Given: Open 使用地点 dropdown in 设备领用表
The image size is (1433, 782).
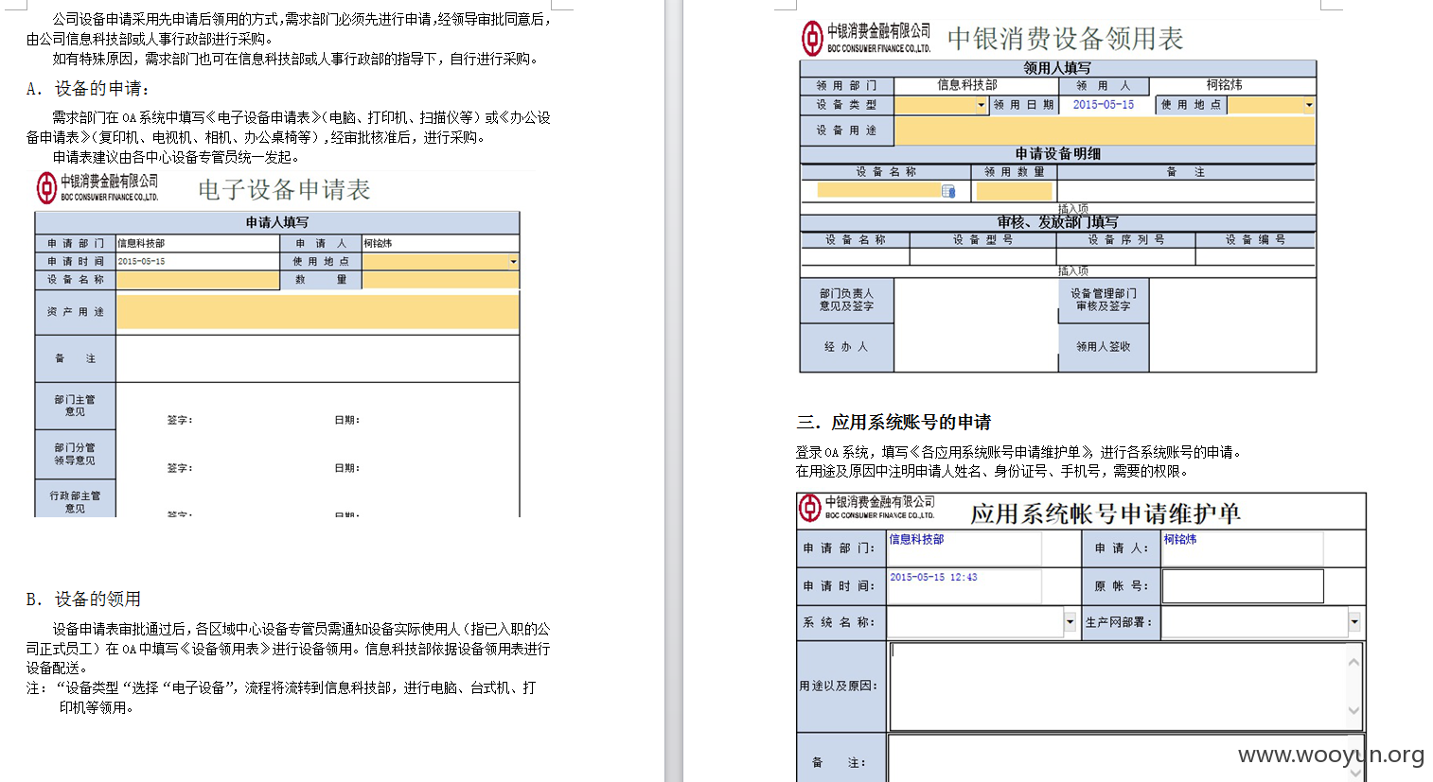Looking at the screenshot, I should (1309, 105).
